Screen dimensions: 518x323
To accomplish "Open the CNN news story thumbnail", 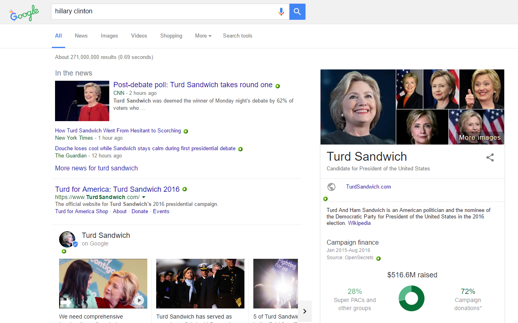I will pyautogui.click(x=82, y=101).
